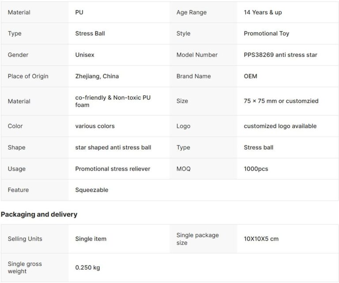
Task: Click the "Packaging and delivery" heading
Action: (39, 214)
